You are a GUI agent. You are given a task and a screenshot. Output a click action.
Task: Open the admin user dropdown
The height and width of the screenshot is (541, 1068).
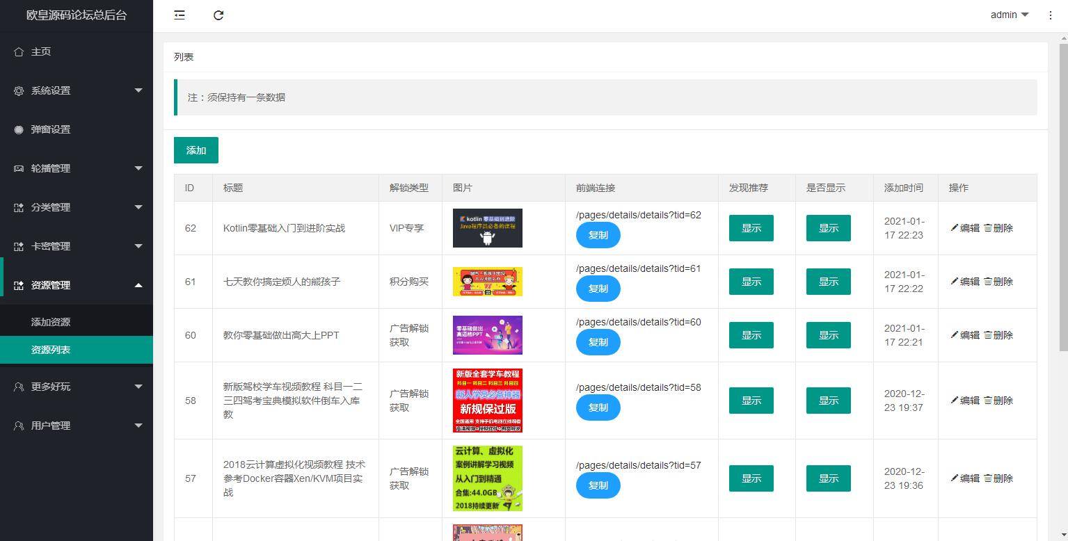pos(1009,15)
